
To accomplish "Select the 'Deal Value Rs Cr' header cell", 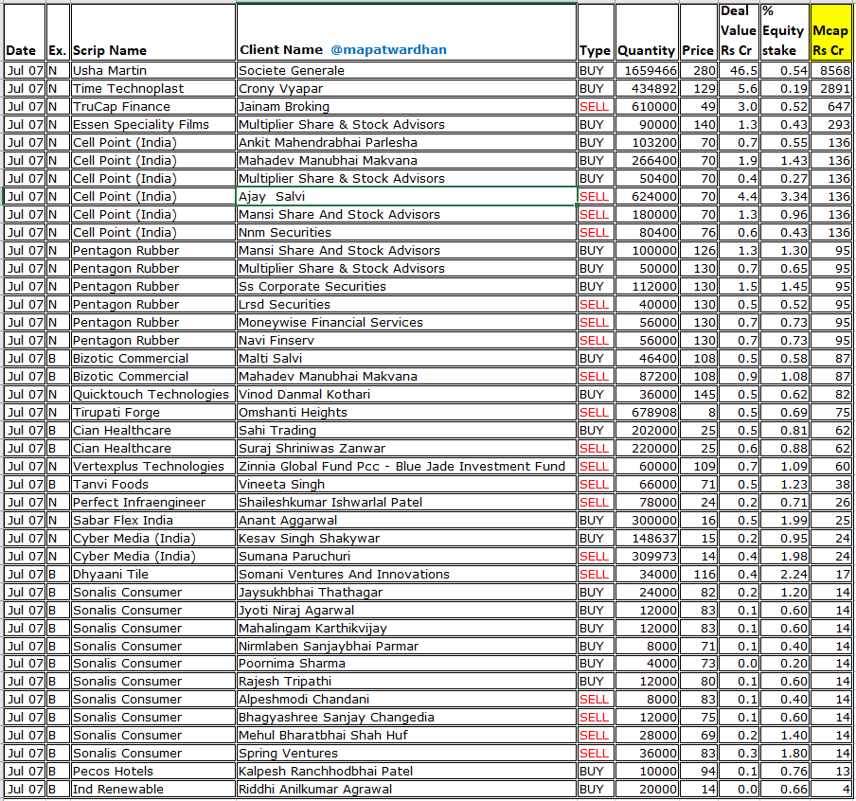I will (738, 32).
